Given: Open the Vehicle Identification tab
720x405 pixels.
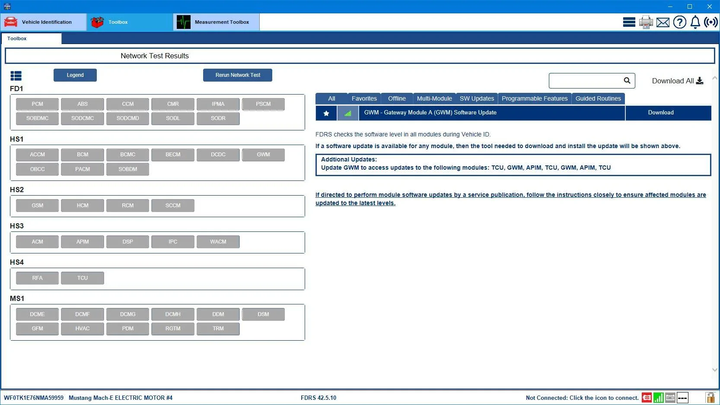Looking at the screenshot, I should [43, 22].
